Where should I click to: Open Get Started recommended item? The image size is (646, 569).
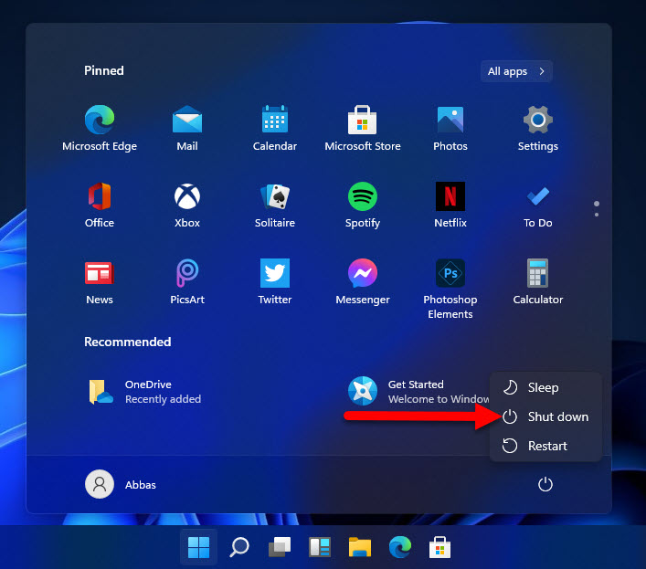[x=418, y=392]
